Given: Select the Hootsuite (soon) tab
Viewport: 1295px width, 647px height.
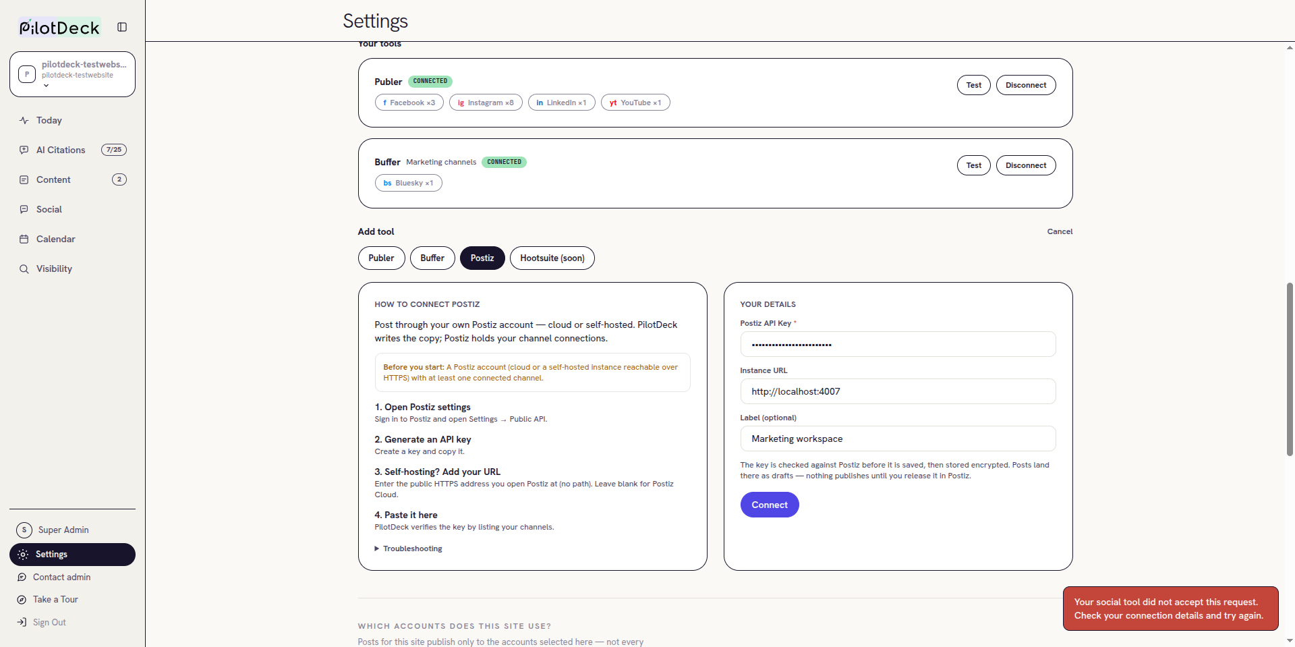Looking at the screenshot, I should [552, 258].
